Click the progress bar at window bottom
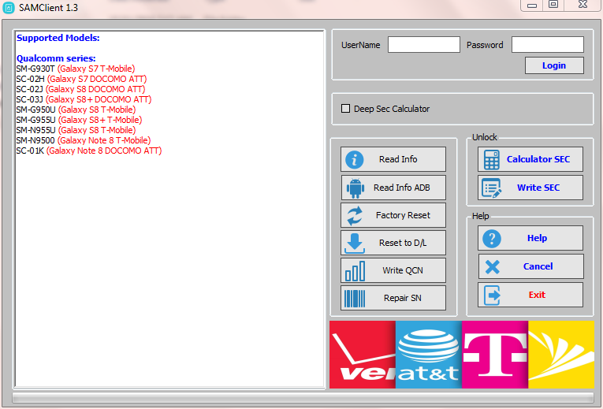603x409 pixels. 303,397
